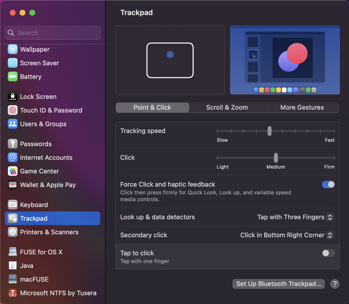Screen dimensions: 349x304
Task: Open the Secondary click dropdown menu
Action: tap(287, 235)
